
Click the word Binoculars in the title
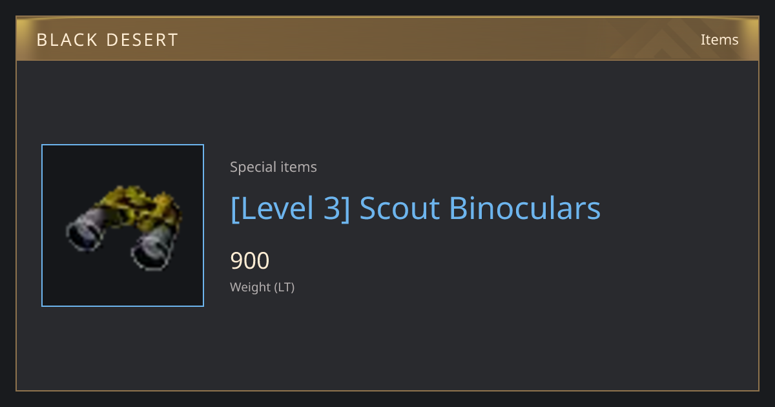point(524,209)
